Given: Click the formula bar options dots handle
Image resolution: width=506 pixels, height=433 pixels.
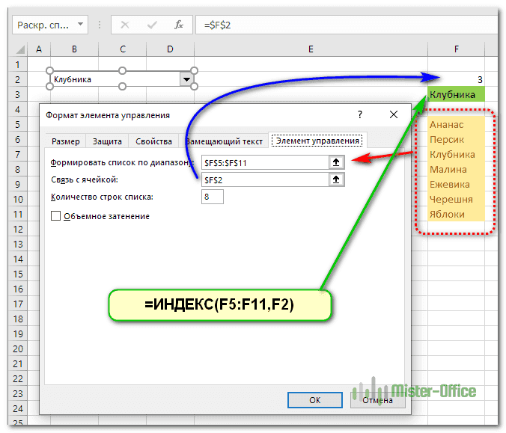Looking at the screenshot, I should (x=100, y=25).
